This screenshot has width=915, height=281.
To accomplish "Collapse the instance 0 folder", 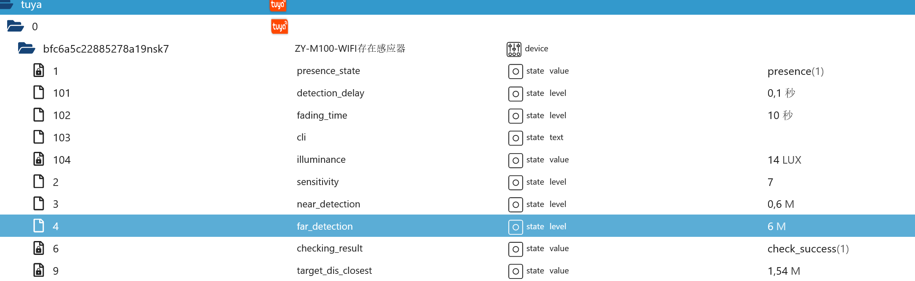I will point(16,27).
